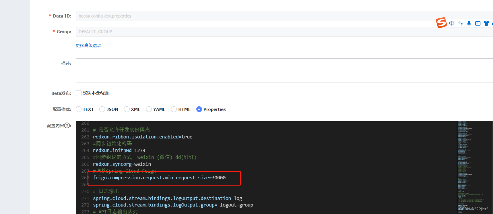Start voice input with the microphone icon
This screenshot has height=214, width=493.
(x=469, y=23)
